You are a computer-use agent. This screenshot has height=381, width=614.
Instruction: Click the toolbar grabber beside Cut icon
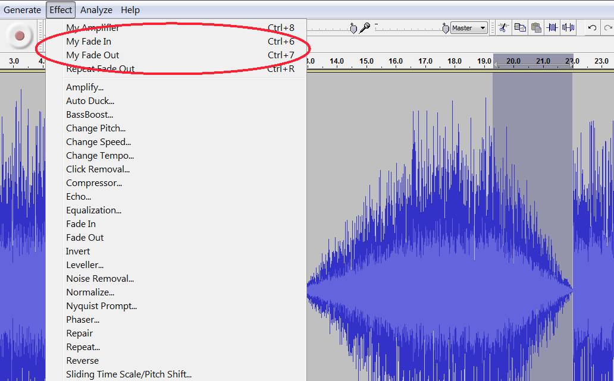[x=493, y=28]
